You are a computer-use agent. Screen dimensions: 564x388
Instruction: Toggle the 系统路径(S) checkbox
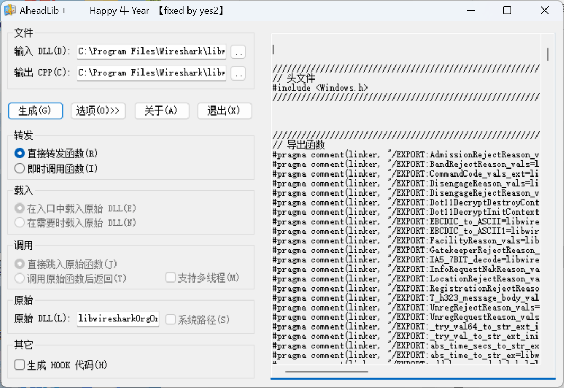[171, 320]
